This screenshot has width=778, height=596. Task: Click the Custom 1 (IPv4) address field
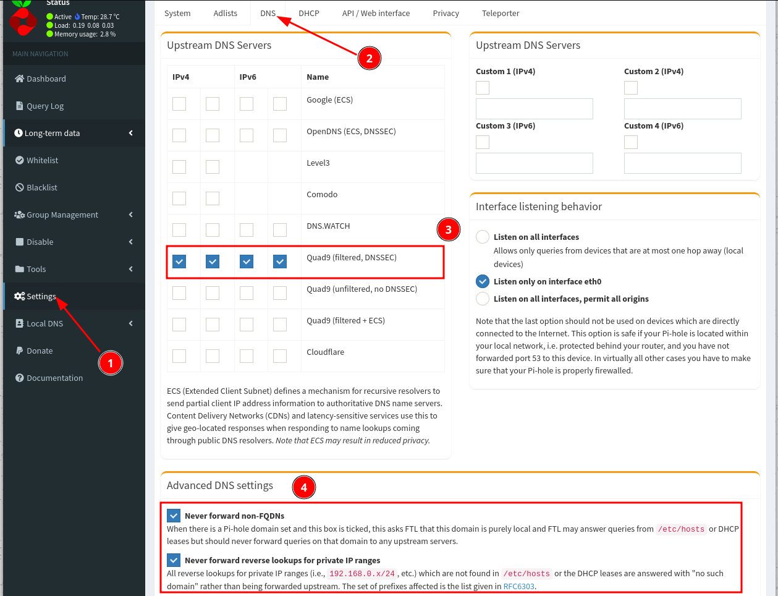tap(535, 109)
